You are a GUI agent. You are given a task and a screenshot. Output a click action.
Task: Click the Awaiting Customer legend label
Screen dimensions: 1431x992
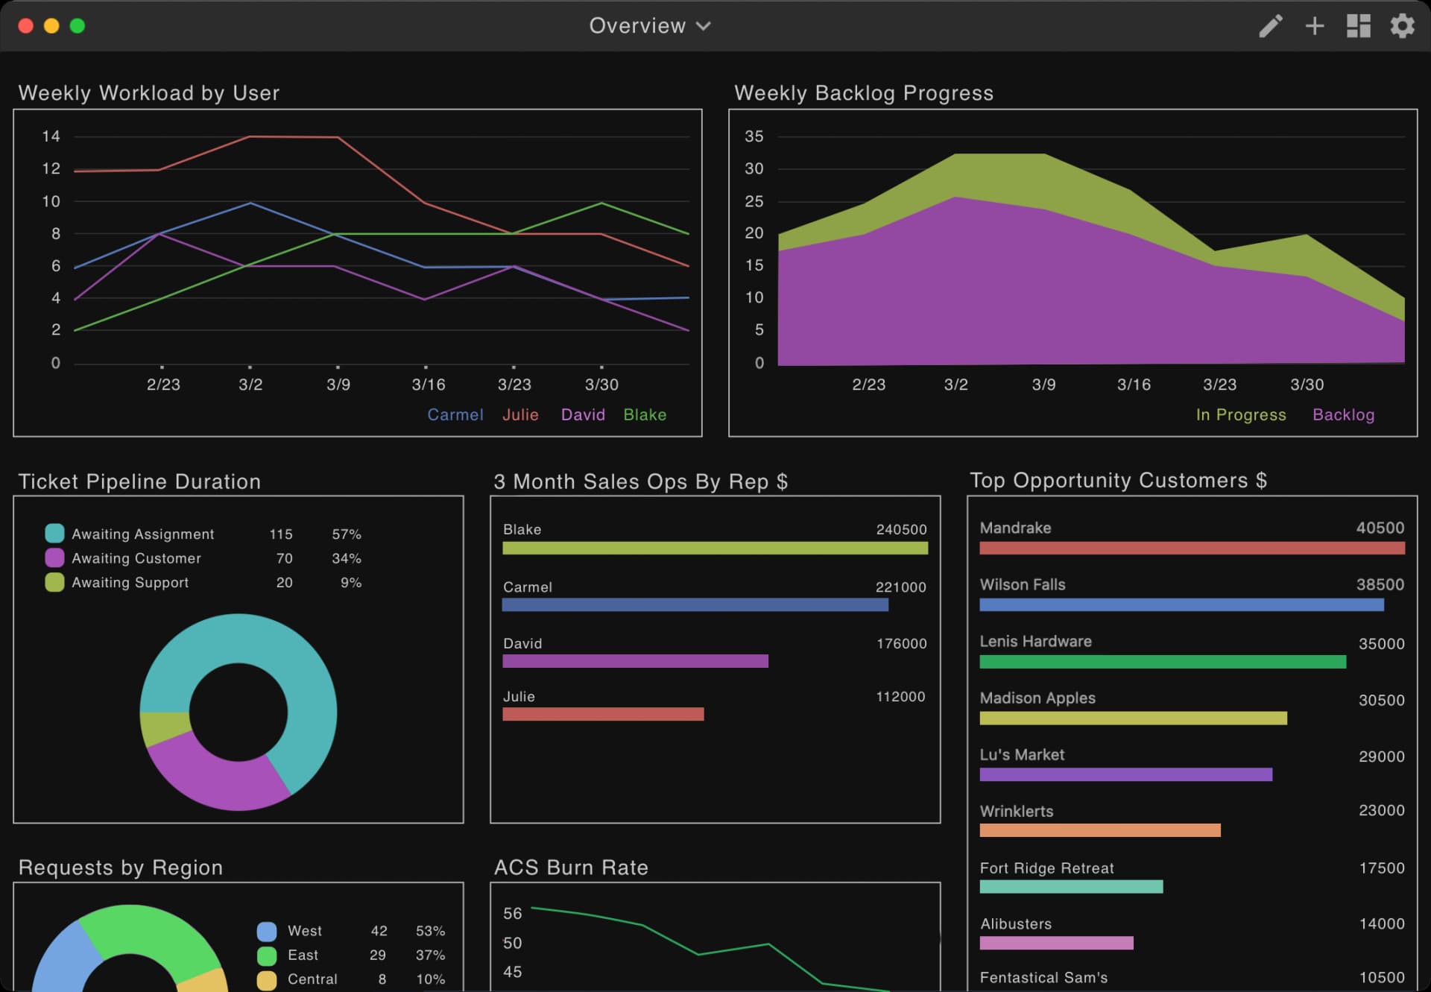(x=136, y=558)
